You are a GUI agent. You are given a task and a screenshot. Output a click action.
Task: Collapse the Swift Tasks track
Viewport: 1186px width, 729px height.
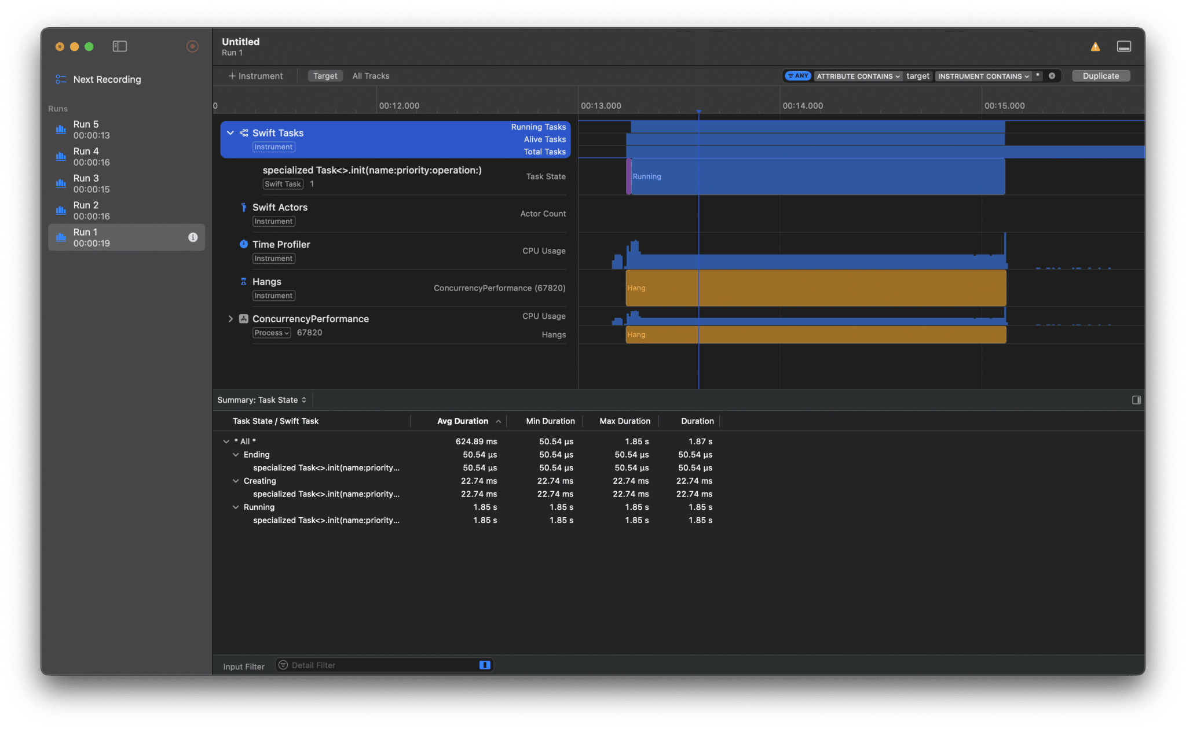point(230,133)
